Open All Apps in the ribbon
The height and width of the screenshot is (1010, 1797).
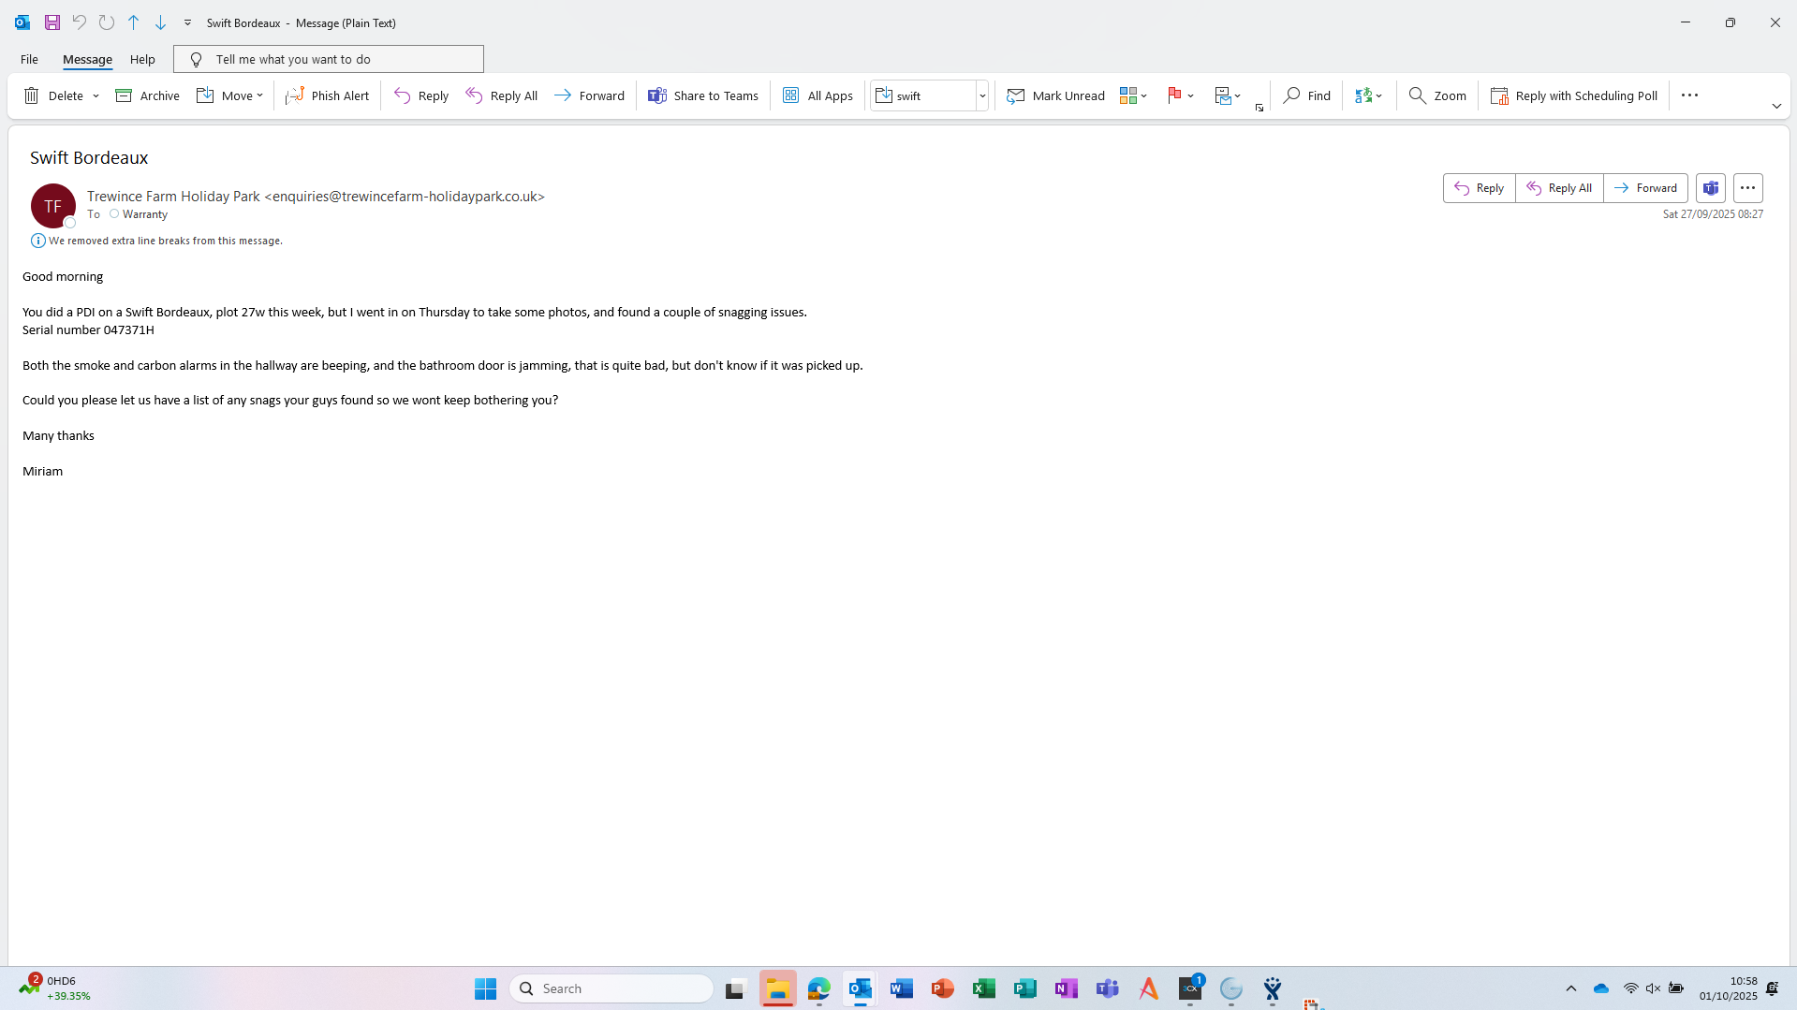(x=817, y=95)
